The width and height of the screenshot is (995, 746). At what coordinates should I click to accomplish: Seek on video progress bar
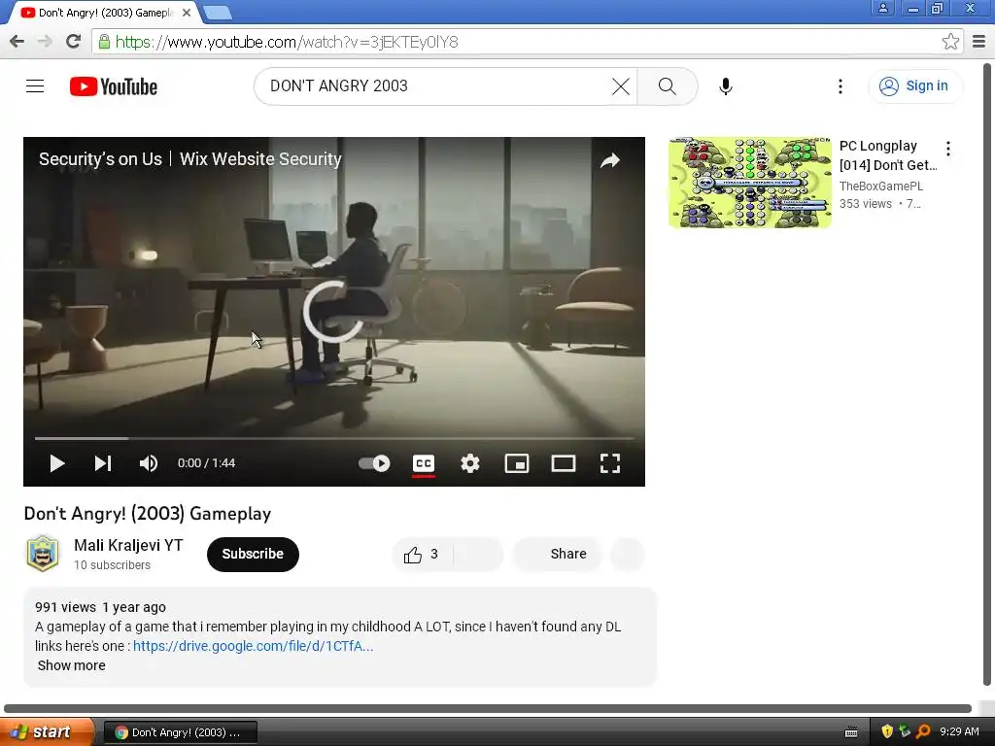pyautogui.click(x=334, y=438)
